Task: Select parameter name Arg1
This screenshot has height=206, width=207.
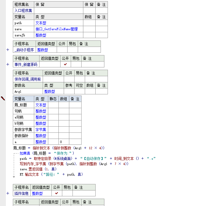Action: coord(18,91)
